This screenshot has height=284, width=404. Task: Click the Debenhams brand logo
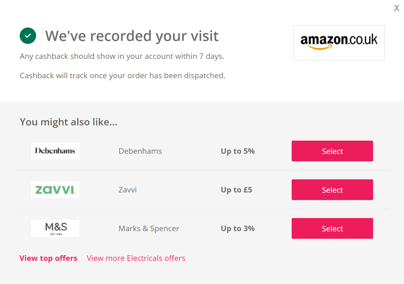(x=55, y=151)
